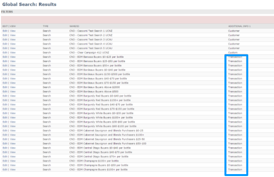View EDM Burgundy Red Buyers $0-$40
Image resolution: width=274 pixels, height=177 pixels.
point(13,96)
